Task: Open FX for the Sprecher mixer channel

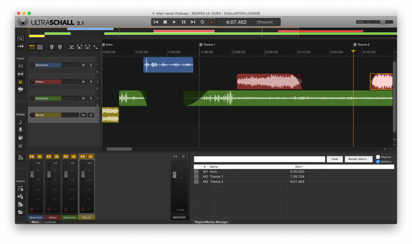Action: click(32, 157)
